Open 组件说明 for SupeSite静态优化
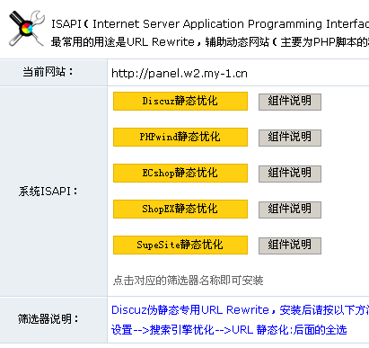Viewport: 369px width, 348px height. coord(290,245)
